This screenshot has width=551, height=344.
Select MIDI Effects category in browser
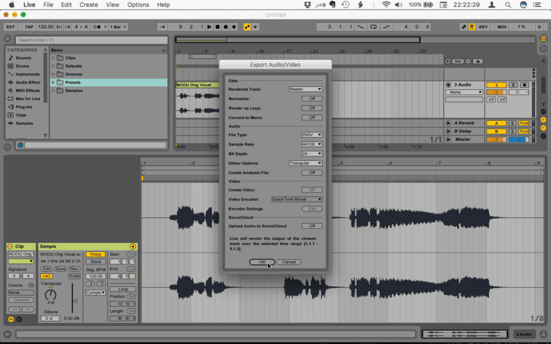pyautogui.click(x=28, y=91)
